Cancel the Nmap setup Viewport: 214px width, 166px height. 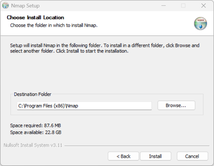(x=192, y=156)
